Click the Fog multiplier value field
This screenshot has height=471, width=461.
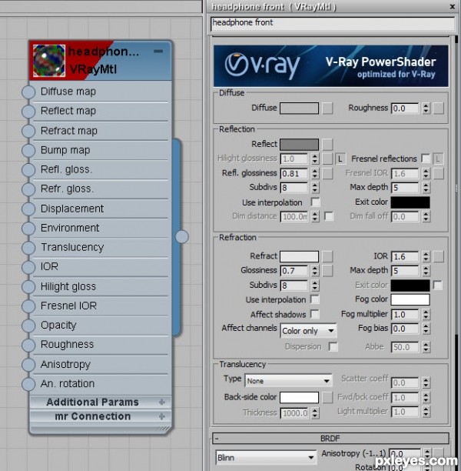click(x=405, y=315)
